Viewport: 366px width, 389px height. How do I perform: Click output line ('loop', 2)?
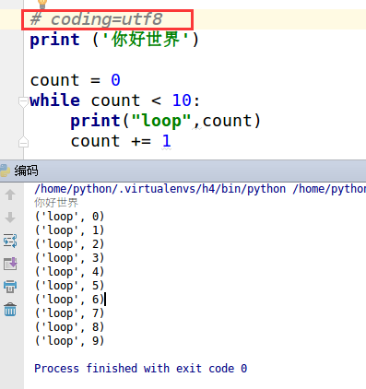[x=70, y=244]
